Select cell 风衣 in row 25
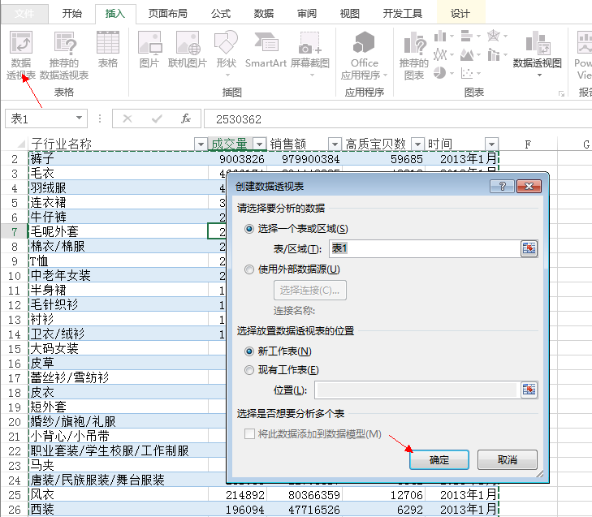Viewport: 592px width, 517px height. [x=119, y=494]
